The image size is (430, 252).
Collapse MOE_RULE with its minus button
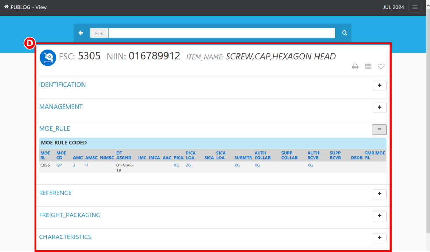tap(380, 129)
